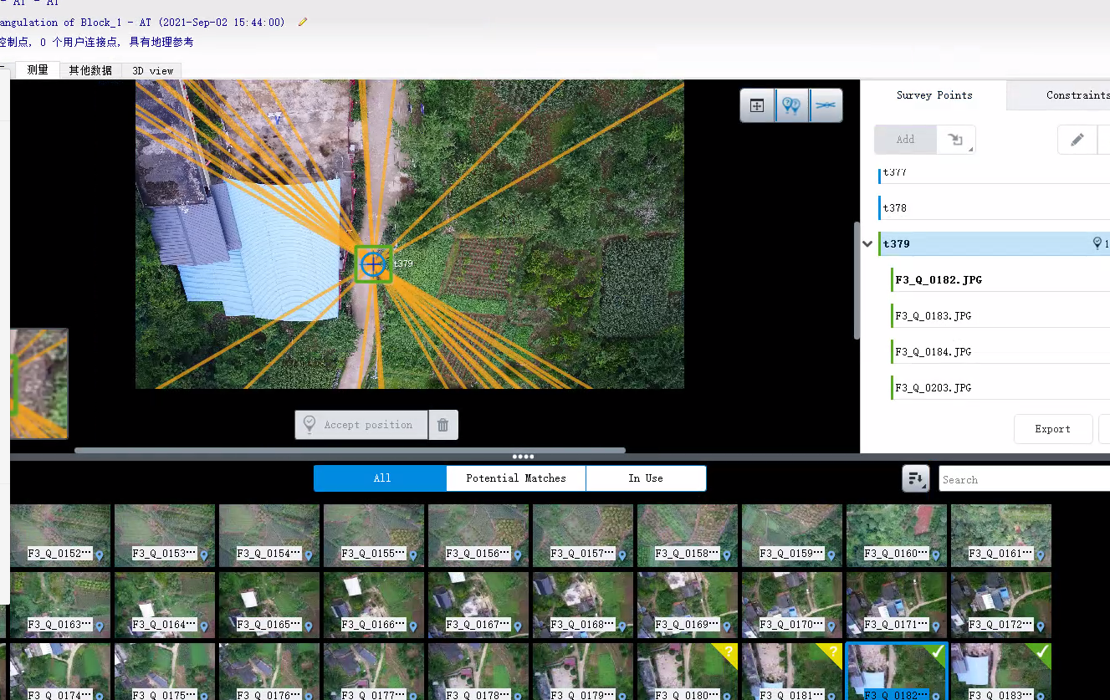
Task: Click the pencil icon next to block title
Action: coord(303,22)
